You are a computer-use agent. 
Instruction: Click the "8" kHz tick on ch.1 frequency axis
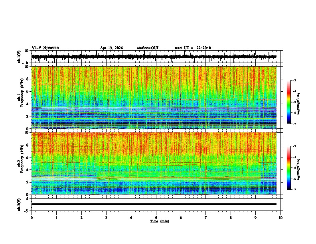(28, 79)
